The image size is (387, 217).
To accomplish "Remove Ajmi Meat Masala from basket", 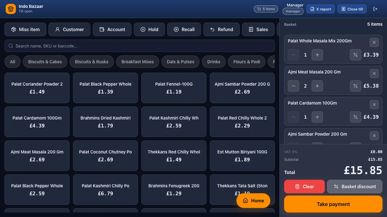I will click(x=374, y=73).
